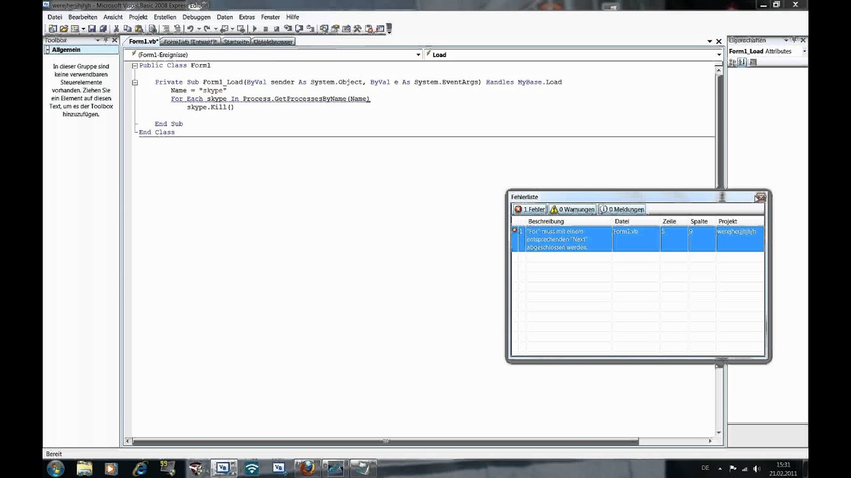Click the New Project toolbar icon
Screen dimensions: 851x478
53,29
